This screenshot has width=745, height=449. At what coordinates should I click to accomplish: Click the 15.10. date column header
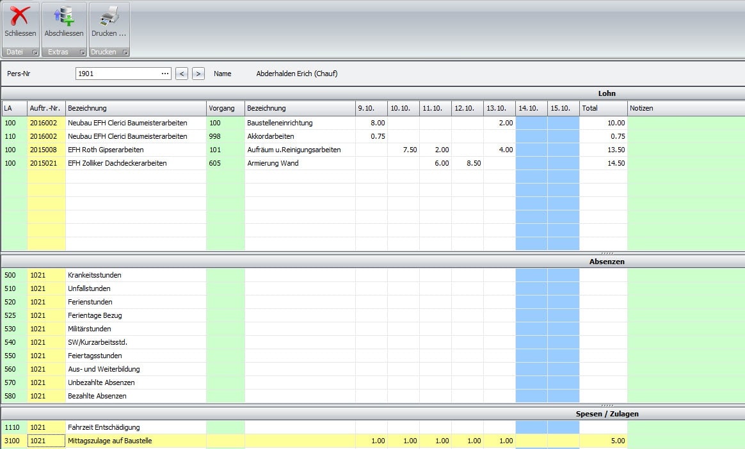tap(563, 108)
